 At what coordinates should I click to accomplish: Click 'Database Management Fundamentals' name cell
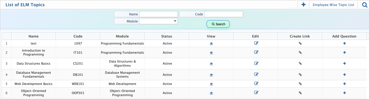click(34, 75)
